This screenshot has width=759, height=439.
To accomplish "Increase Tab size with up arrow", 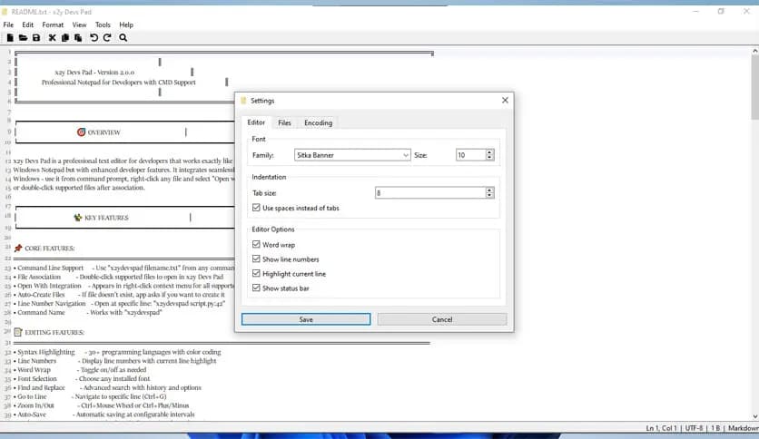I will [x=490, y=190].
